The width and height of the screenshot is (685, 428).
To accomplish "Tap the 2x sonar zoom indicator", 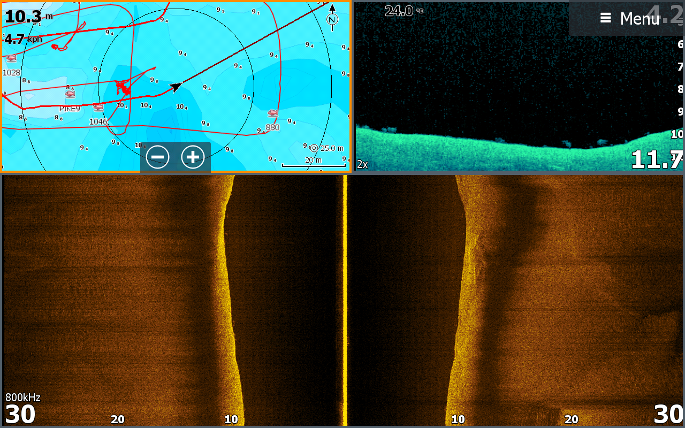I will (x=362, y=164).
